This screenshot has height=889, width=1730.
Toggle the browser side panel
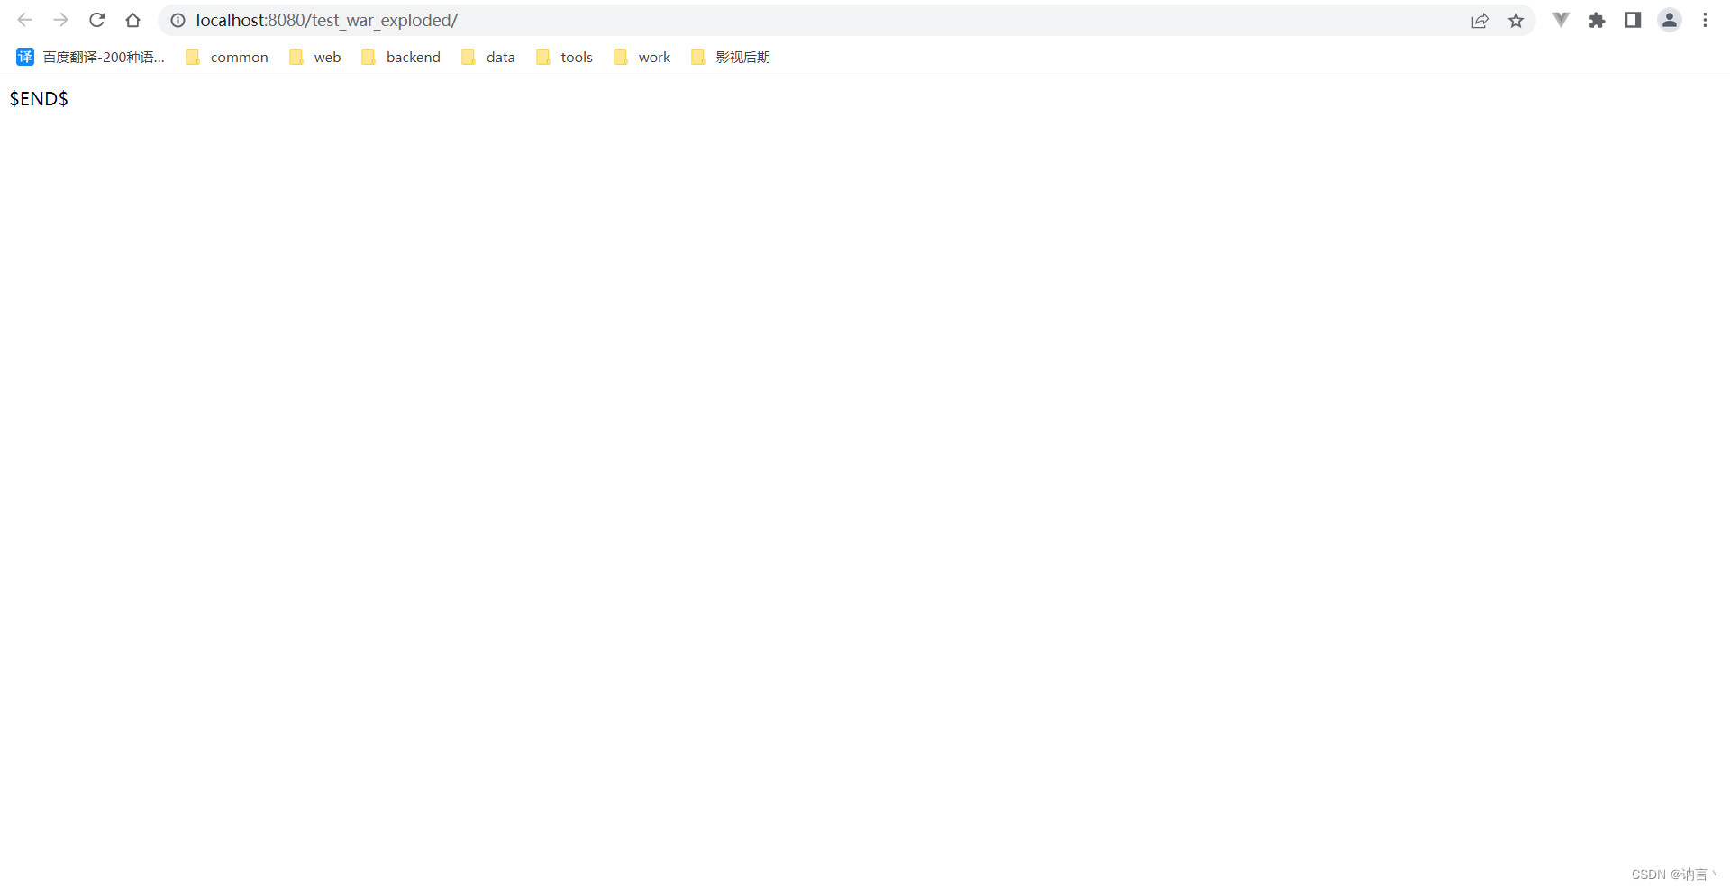click(1633, 20)
